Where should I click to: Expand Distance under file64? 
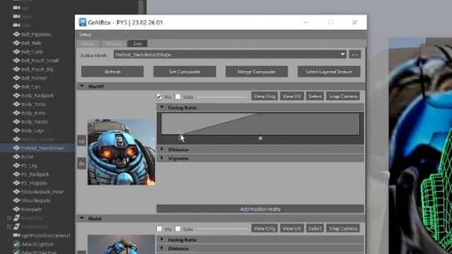click(x=162, y=248)
